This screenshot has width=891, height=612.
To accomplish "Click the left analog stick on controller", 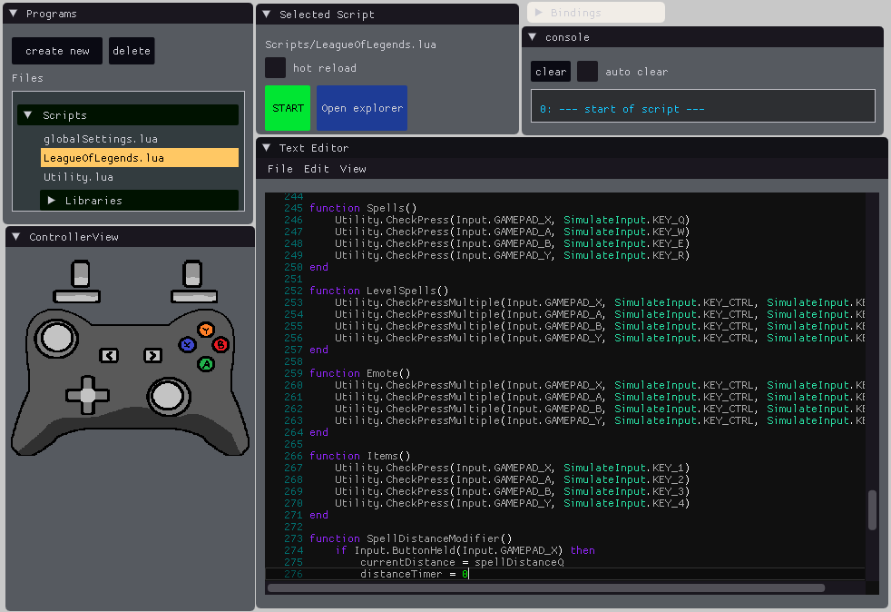I will tap(56, 338).
